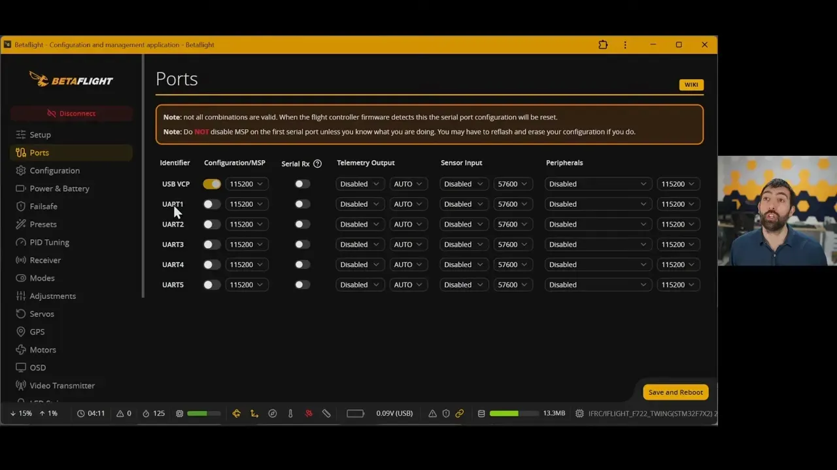Enable UART4 Configuration/MSP switch
Screen dimensions: 837x470
pos(212,265)
